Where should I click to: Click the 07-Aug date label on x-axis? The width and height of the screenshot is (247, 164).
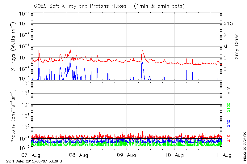31,155
